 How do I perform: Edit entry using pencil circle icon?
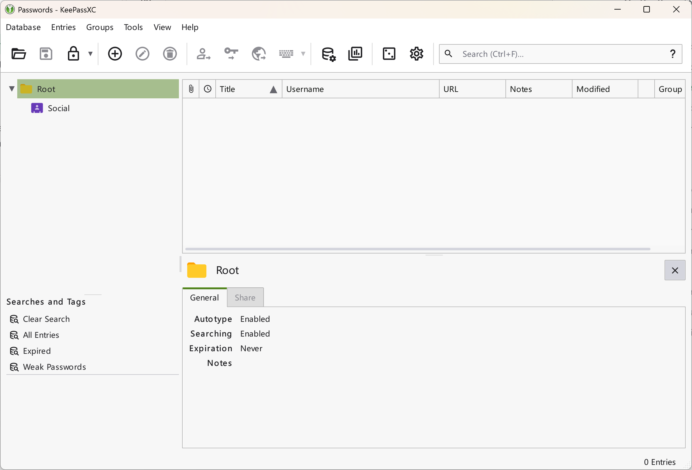point(142,54)
